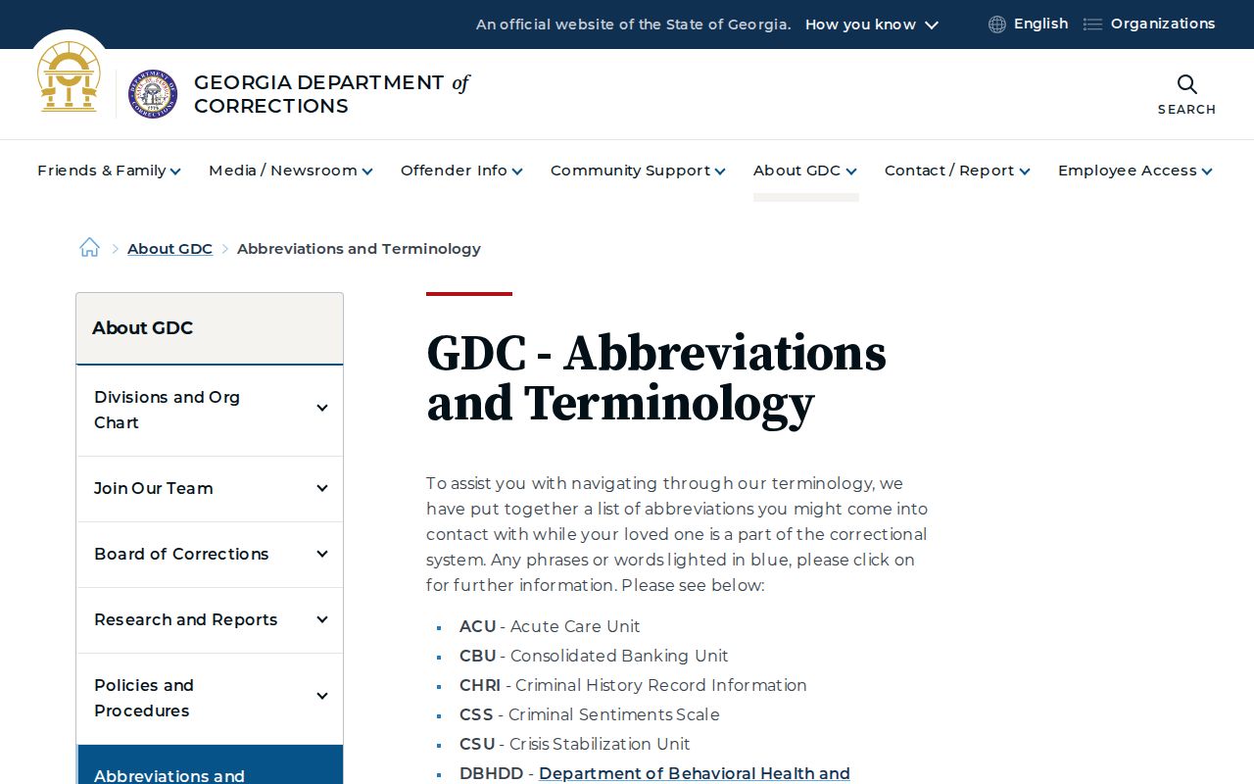The width and height of the screenshot is (1254, 784).
Task: Click the Organizations link text
Action: coord(1163,24)
